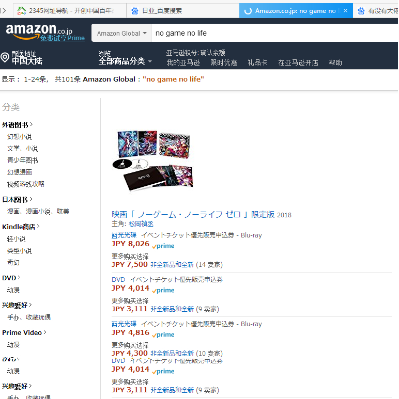The height and width of the screenshot is (399, 399).
Task: Click the Baidu paw icon on 日亚 tab
Action: 135,11
